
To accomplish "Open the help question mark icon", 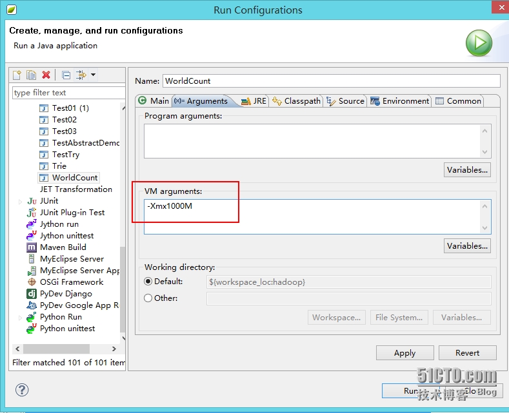I will (22, 390).
